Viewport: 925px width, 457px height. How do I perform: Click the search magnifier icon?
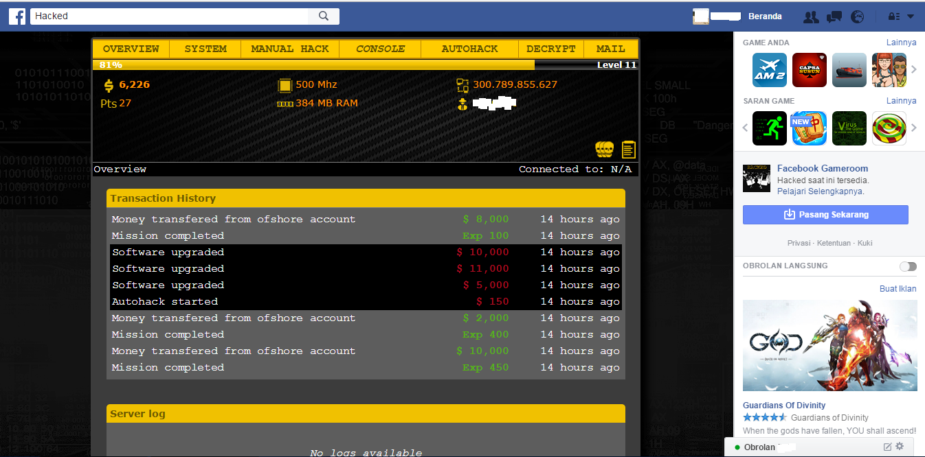(324, 16)
